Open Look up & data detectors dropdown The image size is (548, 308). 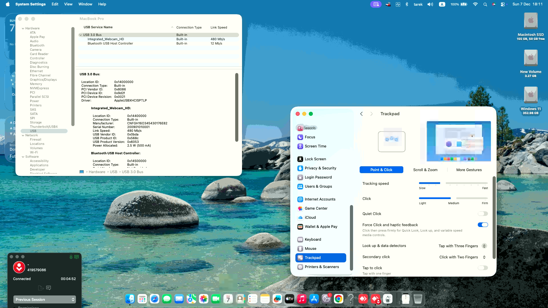(484, 246)
